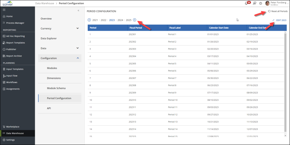Open the Peter Forsberg user dropdown
The height and width of the screenshot is (145, 290).
pos(276,3)
